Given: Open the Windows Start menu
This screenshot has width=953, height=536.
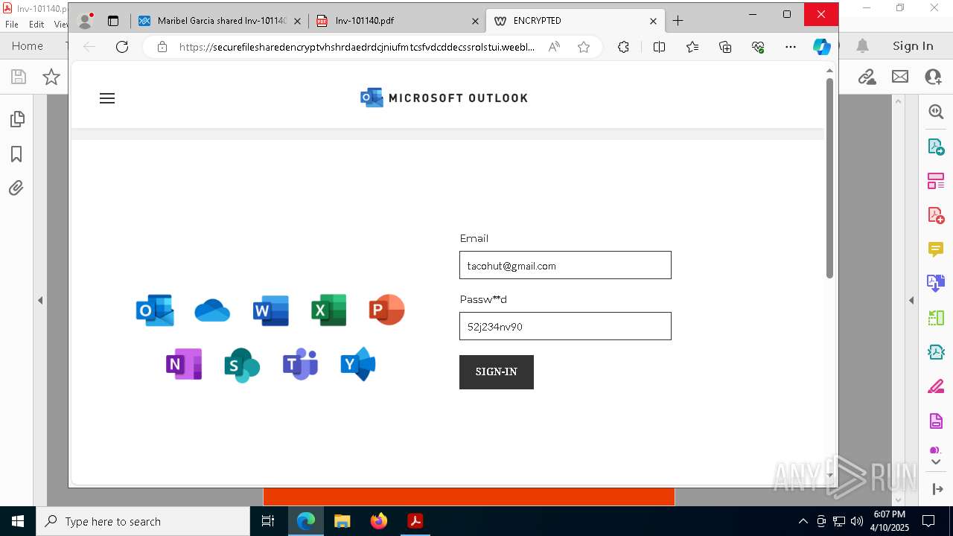Looking at the screenshot, I should coord(18,521).
